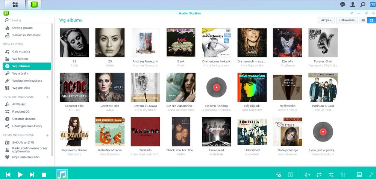This screenshot has height=179, width=376.
Task: Open Modern Rocking vinyl placeholder cover
Action: click(x=217, y=87)
